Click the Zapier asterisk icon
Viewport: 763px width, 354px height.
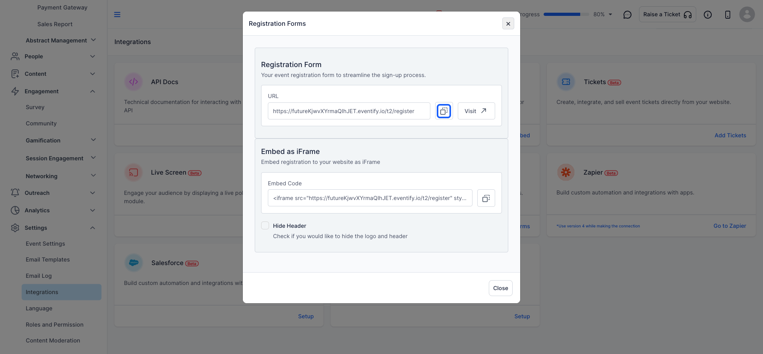(566, 172)
